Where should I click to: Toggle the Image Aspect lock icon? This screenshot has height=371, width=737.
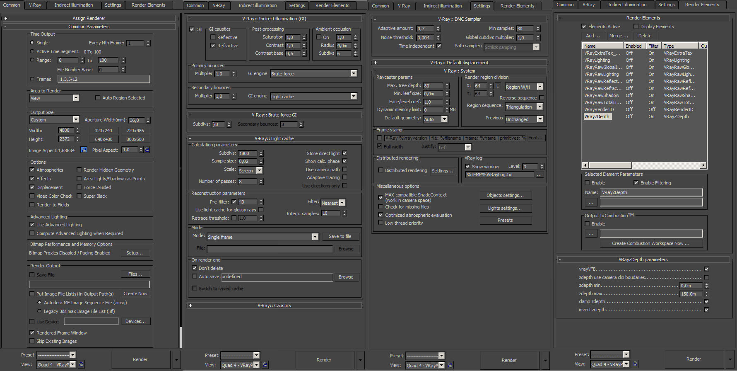84,150
